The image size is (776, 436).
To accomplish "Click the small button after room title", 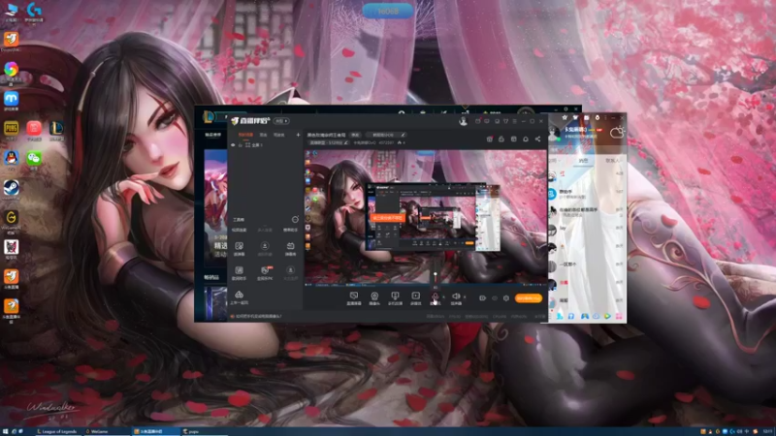I will click(355, 135).
